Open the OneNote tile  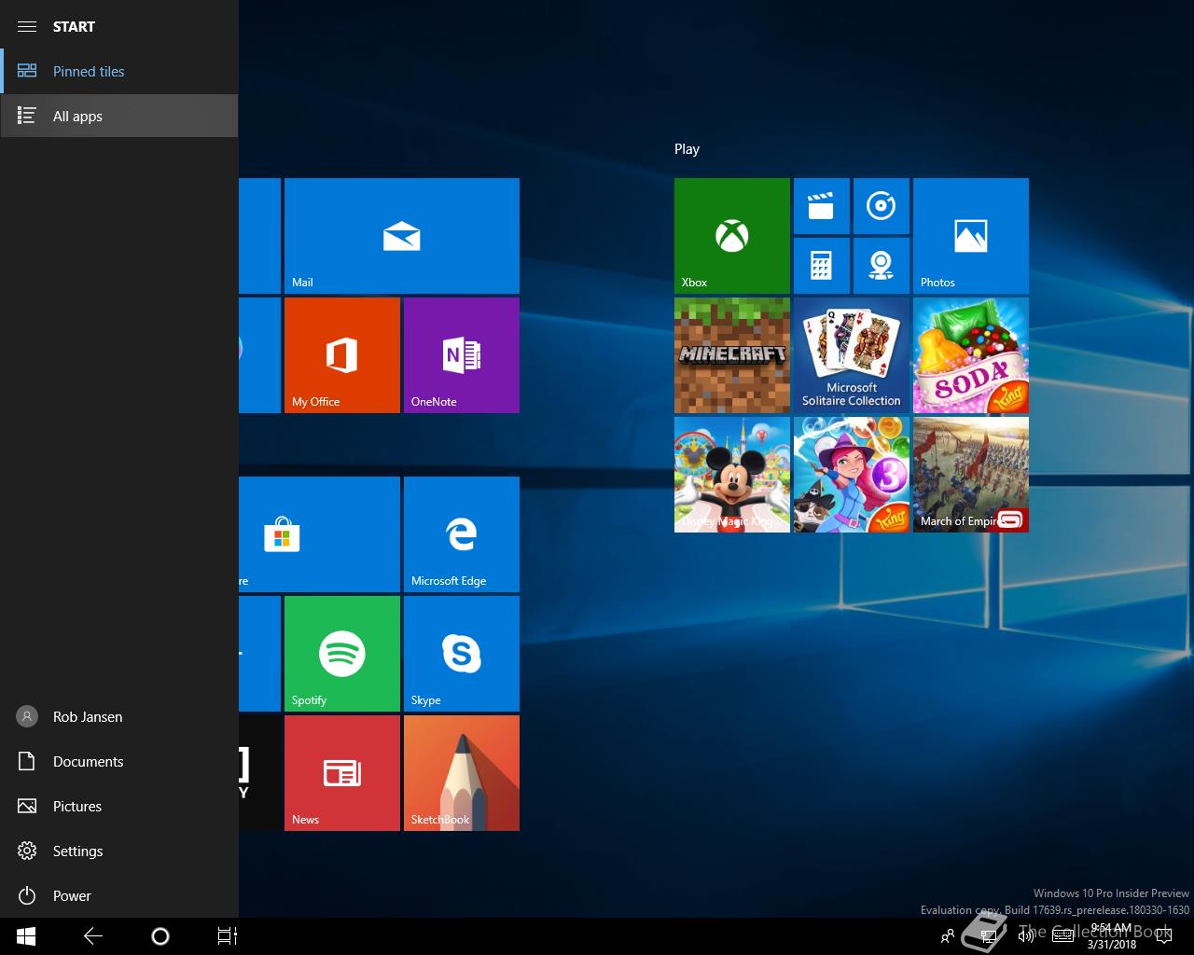tap(461, 355)
